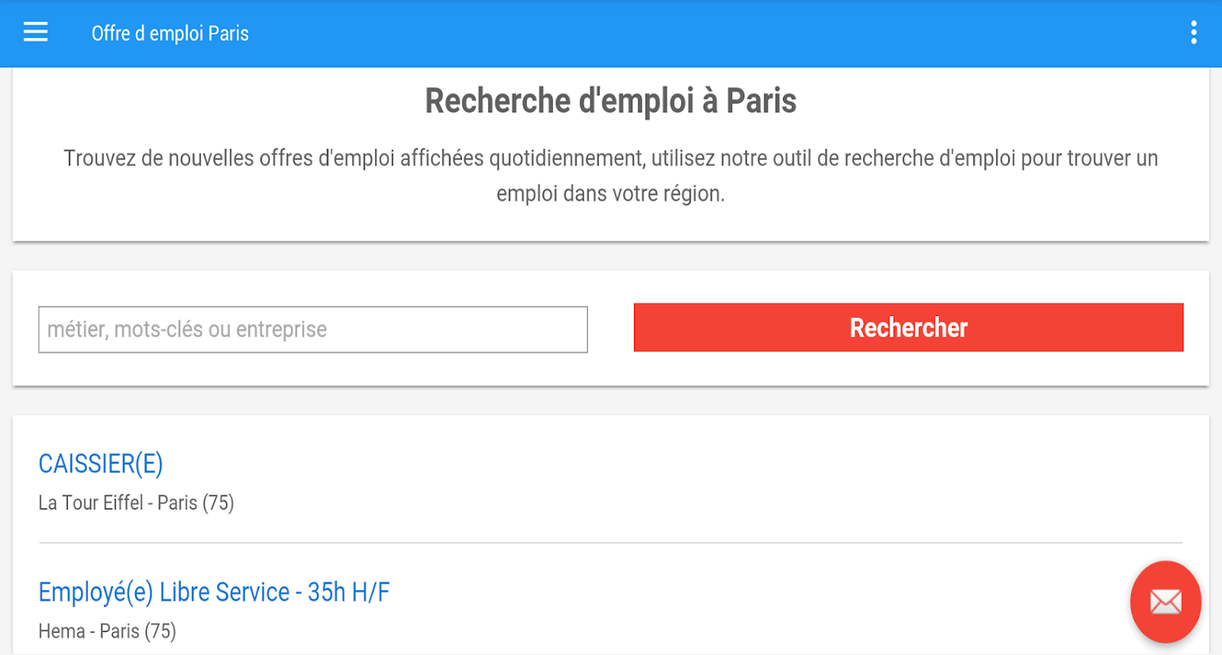Click the divider line between job offers
1222x655 pixels.
(x=610, y=543)
